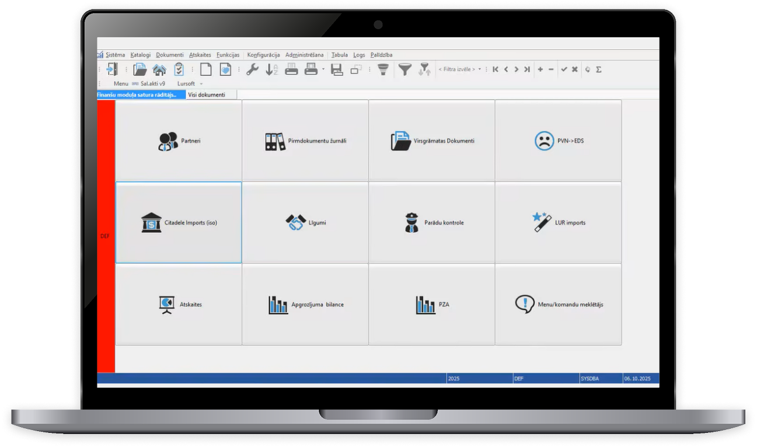
Task: Open the Atskaites menu
Action: tap(200, 55)
